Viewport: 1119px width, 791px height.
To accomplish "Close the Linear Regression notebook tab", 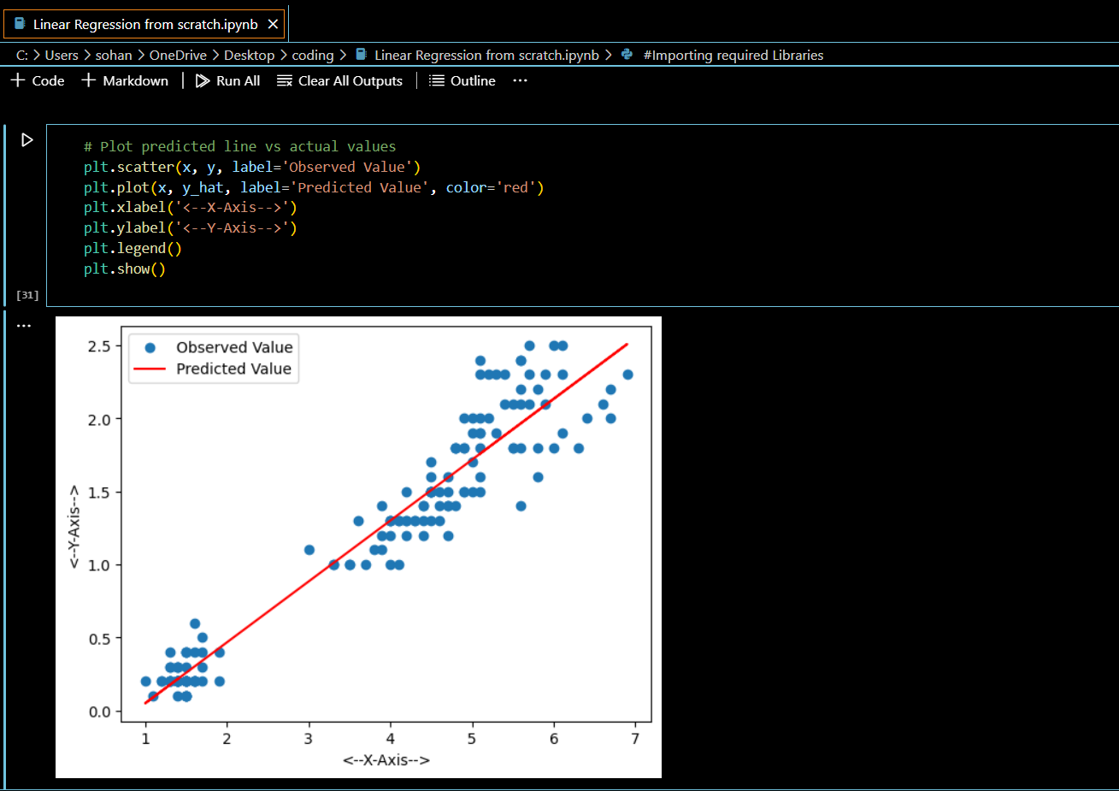I will [273, 24].
